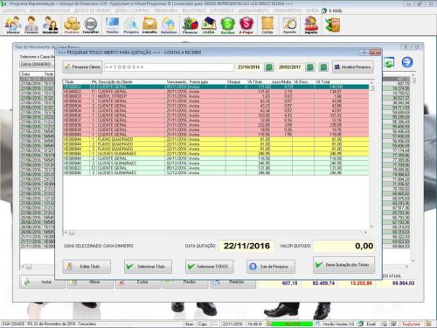This screenshot has height=328, width=437.
Task: Click Vl Total column header
Action: coord(323,82)
